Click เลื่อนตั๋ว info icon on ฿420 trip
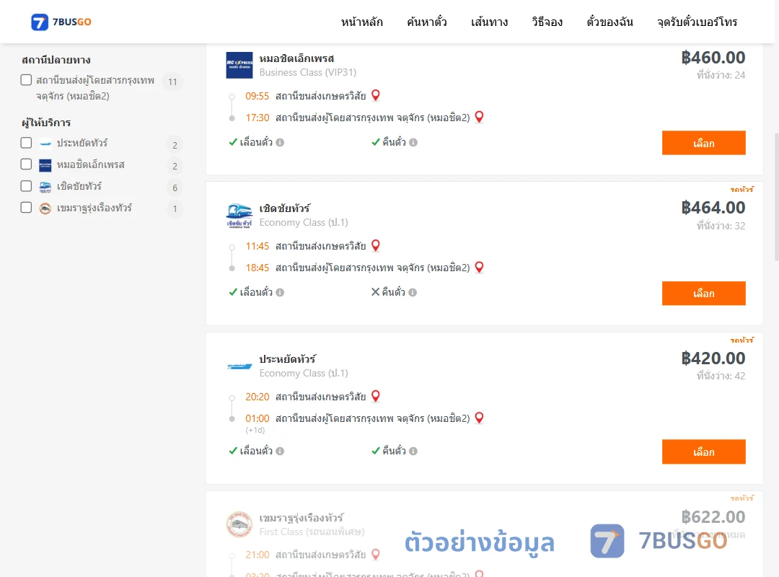This screenshot has height=577, width=779. (x=280, y=452)
